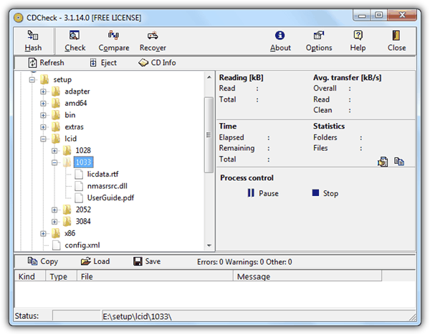Screen dimensions: 430x334
Task: Expand the 2052 folder
Action: (54, 210)
